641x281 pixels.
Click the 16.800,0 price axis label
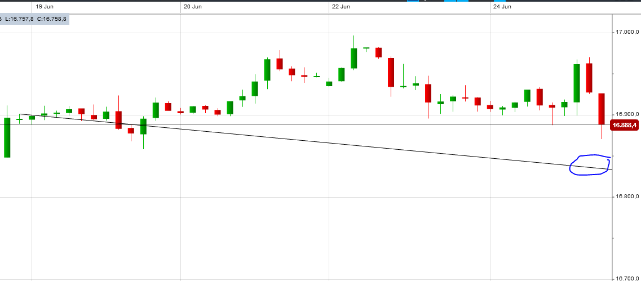coord(626,197)
